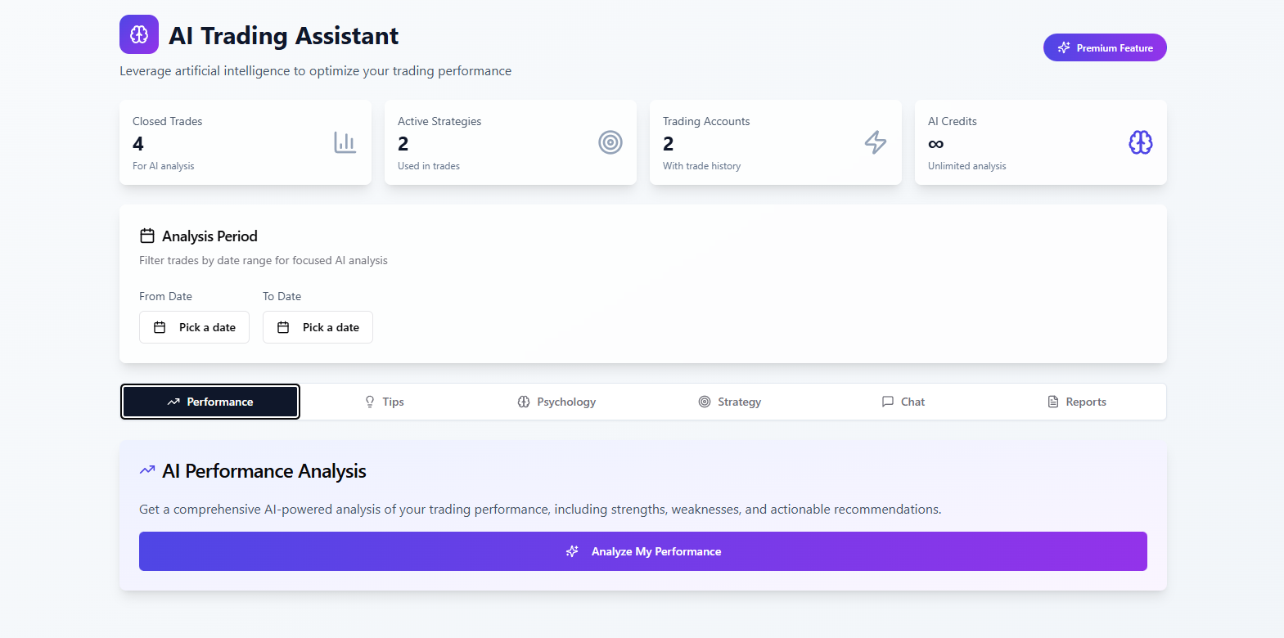Viewport: 1284px width, 638px height.
Task: Click the bar chart icon in Closed Trades
Action: [x=345, y=142]
